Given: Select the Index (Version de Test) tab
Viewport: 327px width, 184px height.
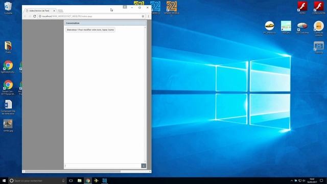Looking at the screenshot, I should [x=39, y=11].
